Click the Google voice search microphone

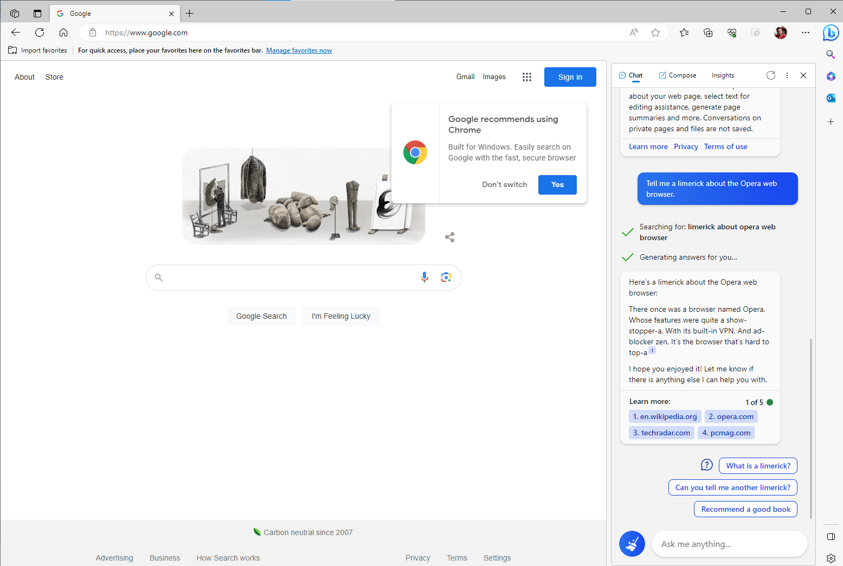pyautogui.click(x=424, y=277)
